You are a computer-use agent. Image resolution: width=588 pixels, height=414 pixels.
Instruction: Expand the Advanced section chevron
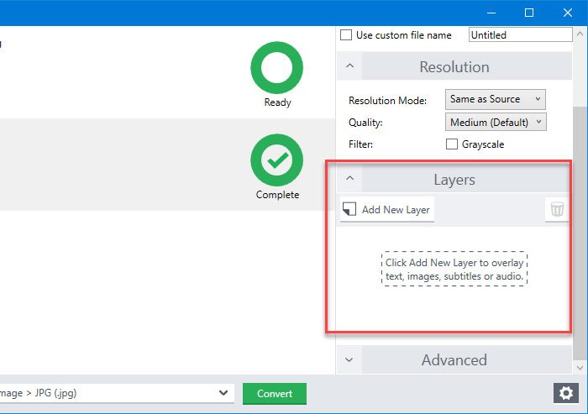(349, 360)
